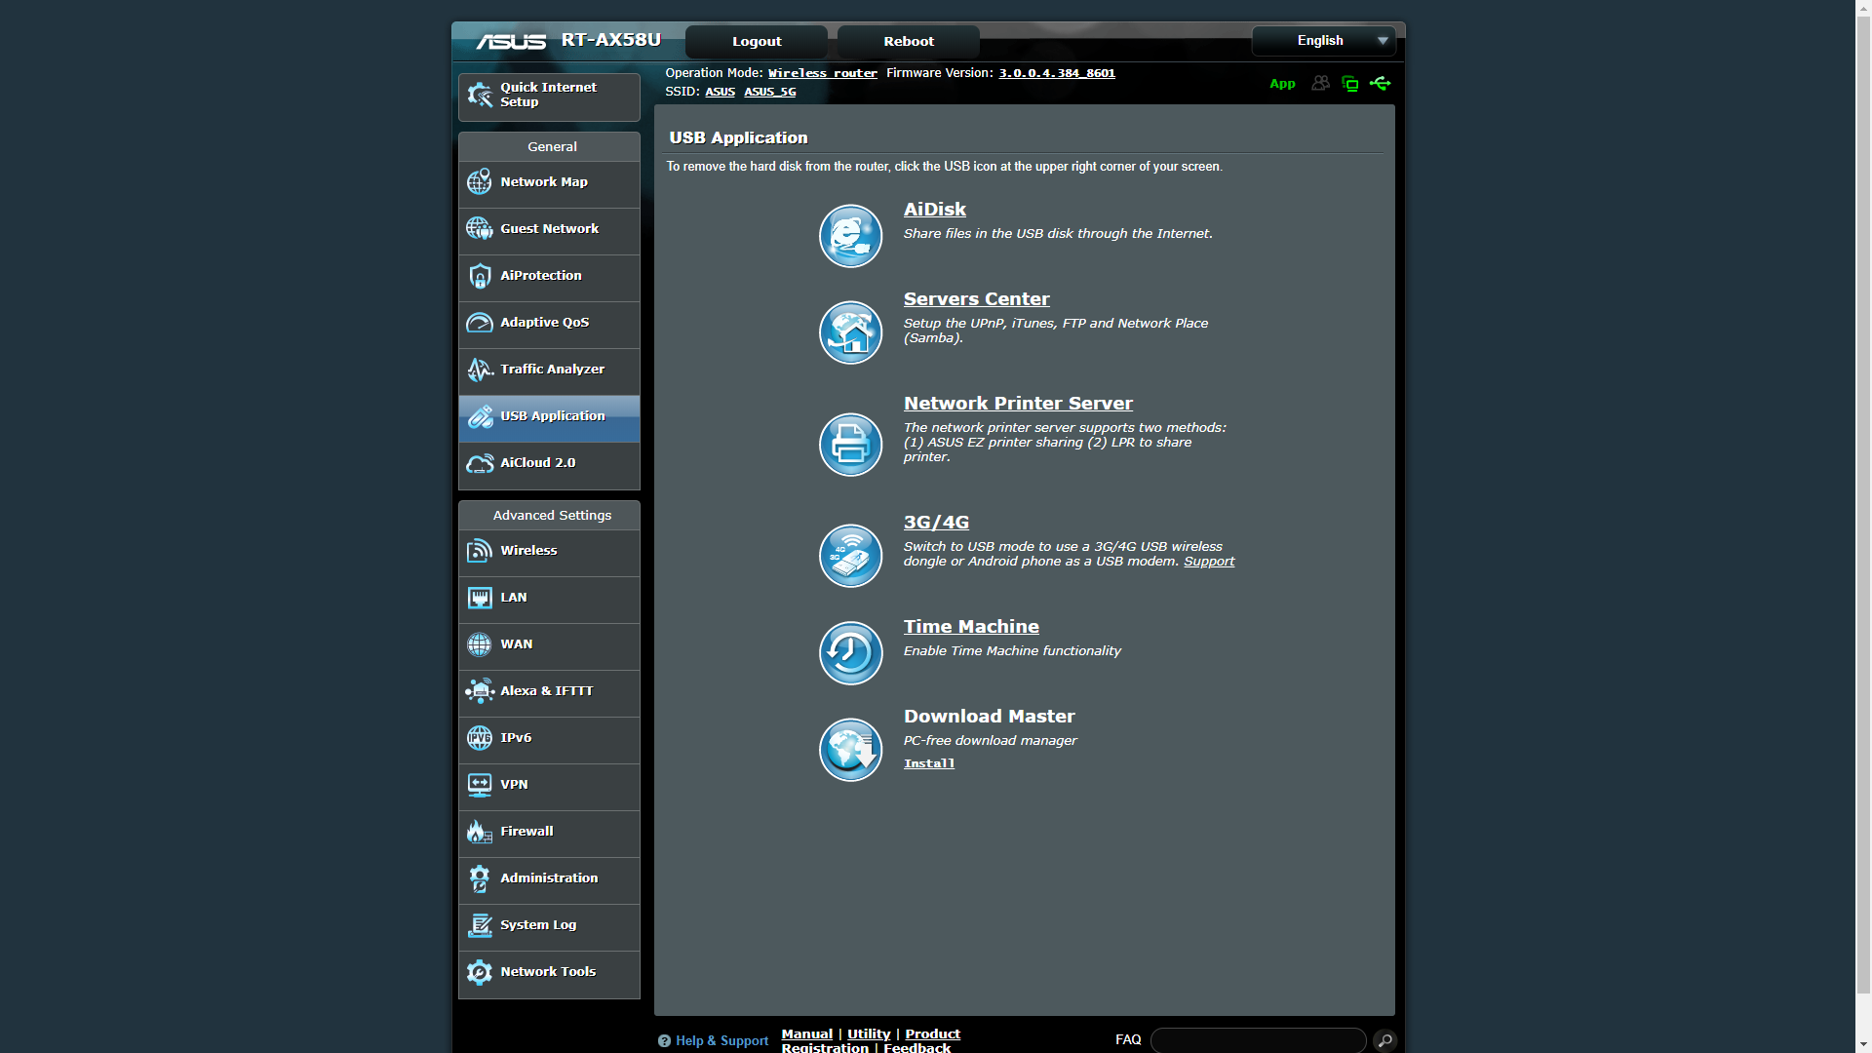Select Administration from Advanced Settings

pyautogui.click(x=549, y=878)
